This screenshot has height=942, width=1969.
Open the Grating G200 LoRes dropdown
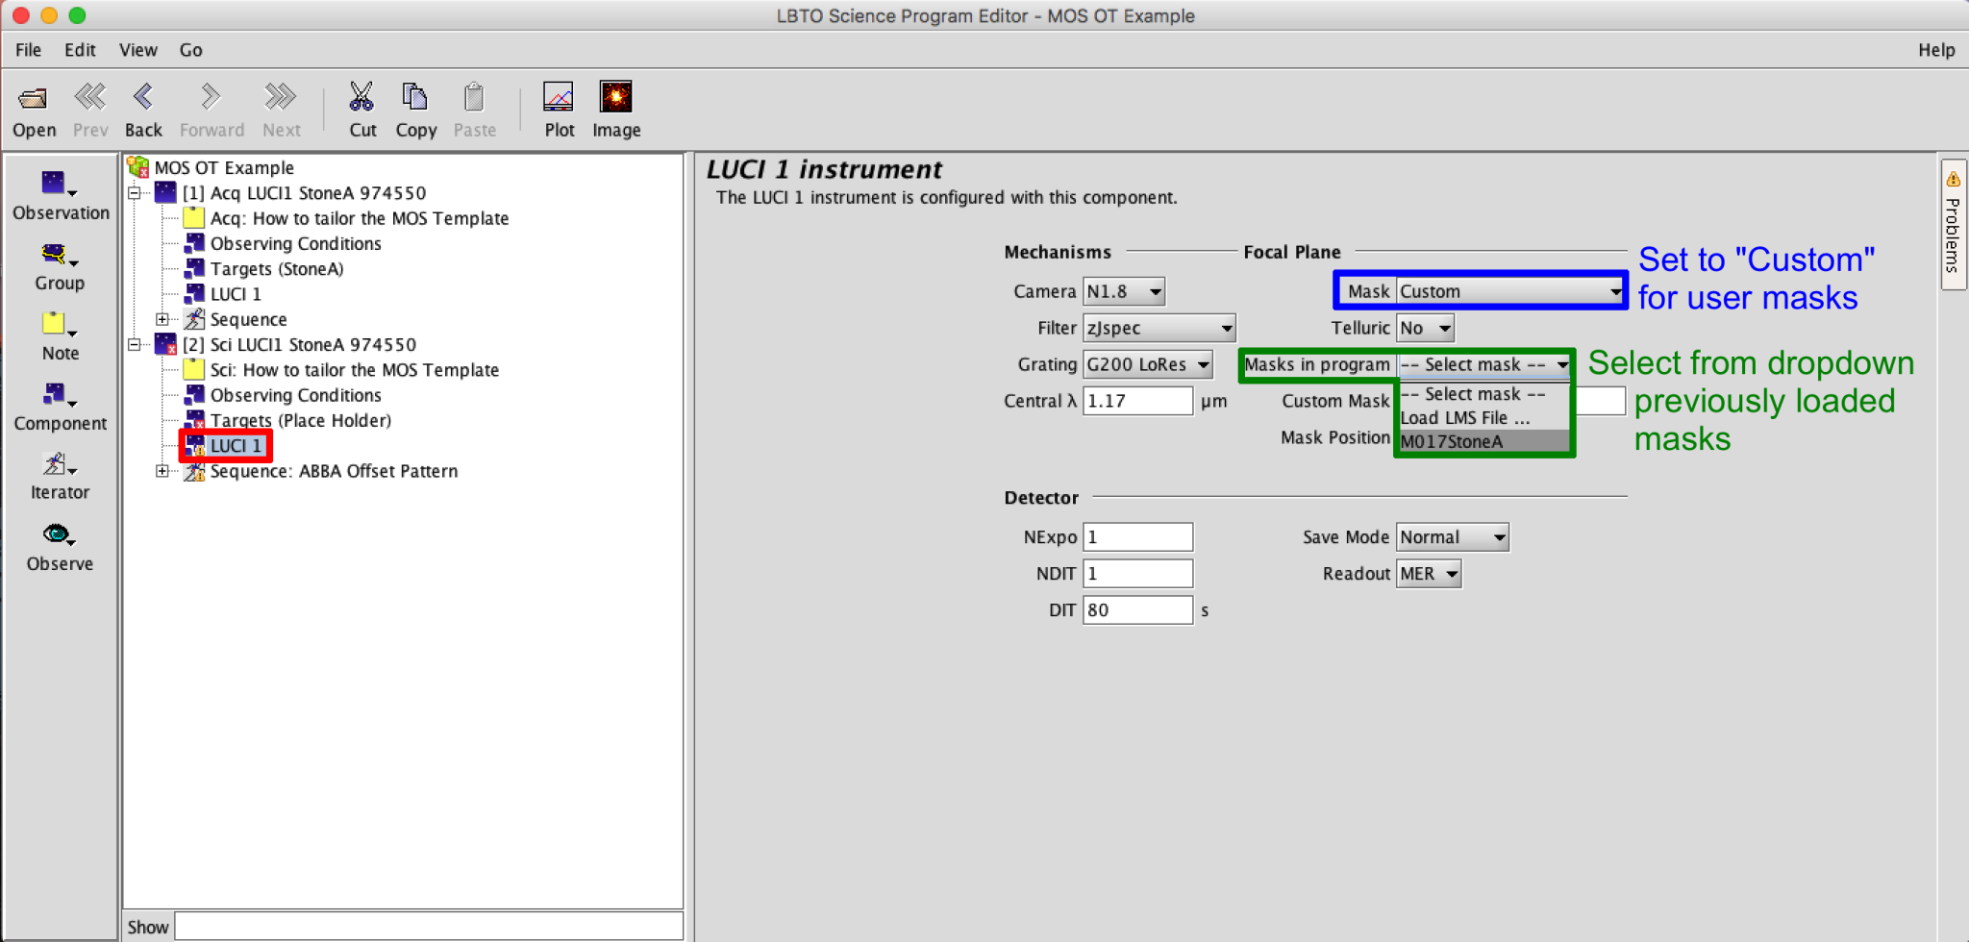pyautogui.click(x=1148, y=364)
